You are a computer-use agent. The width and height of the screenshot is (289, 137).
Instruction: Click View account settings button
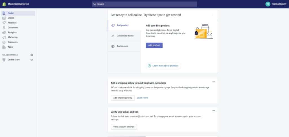tap(124, 127)
